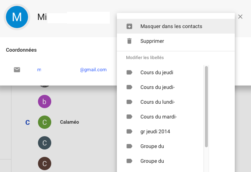Click the dark brown C contact avatar
The width and height of the screenshot is (251, 172).
click(x=45, y=164)
